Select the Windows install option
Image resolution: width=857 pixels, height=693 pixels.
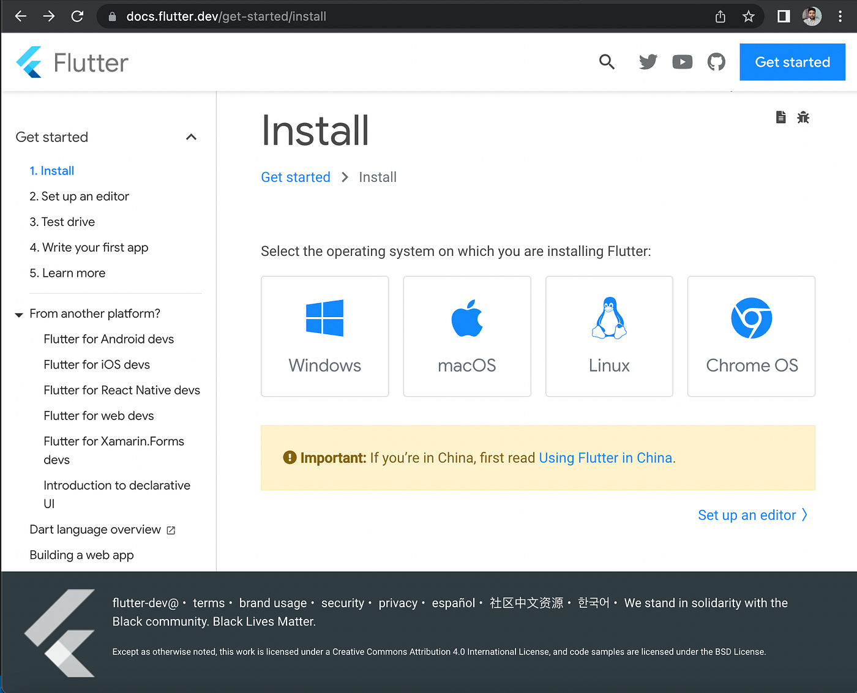tap(324, 336)
